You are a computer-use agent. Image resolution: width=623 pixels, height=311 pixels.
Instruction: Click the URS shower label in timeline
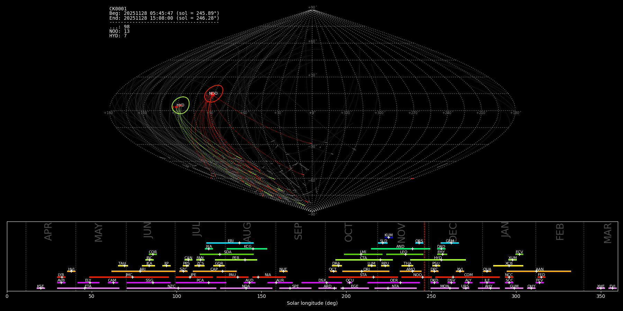tap(465, 286)
